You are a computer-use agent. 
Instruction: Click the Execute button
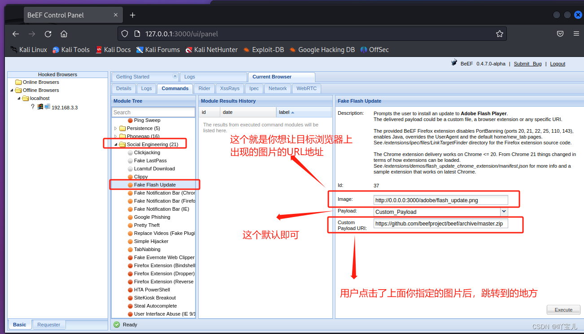563,309
